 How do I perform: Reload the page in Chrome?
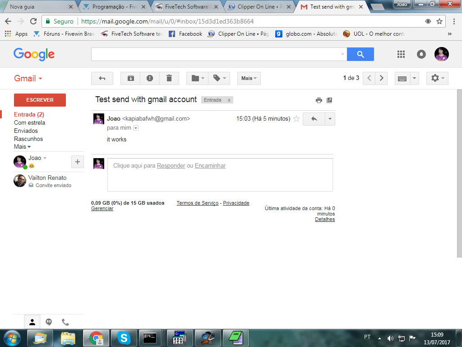click(x=33, y=21)
